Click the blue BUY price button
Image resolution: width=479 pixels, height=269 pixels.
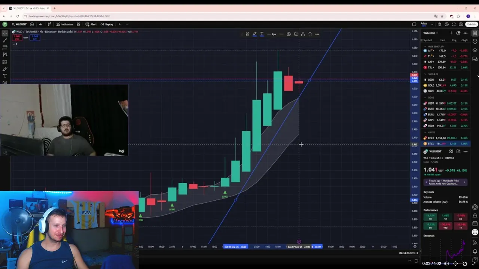34,38
